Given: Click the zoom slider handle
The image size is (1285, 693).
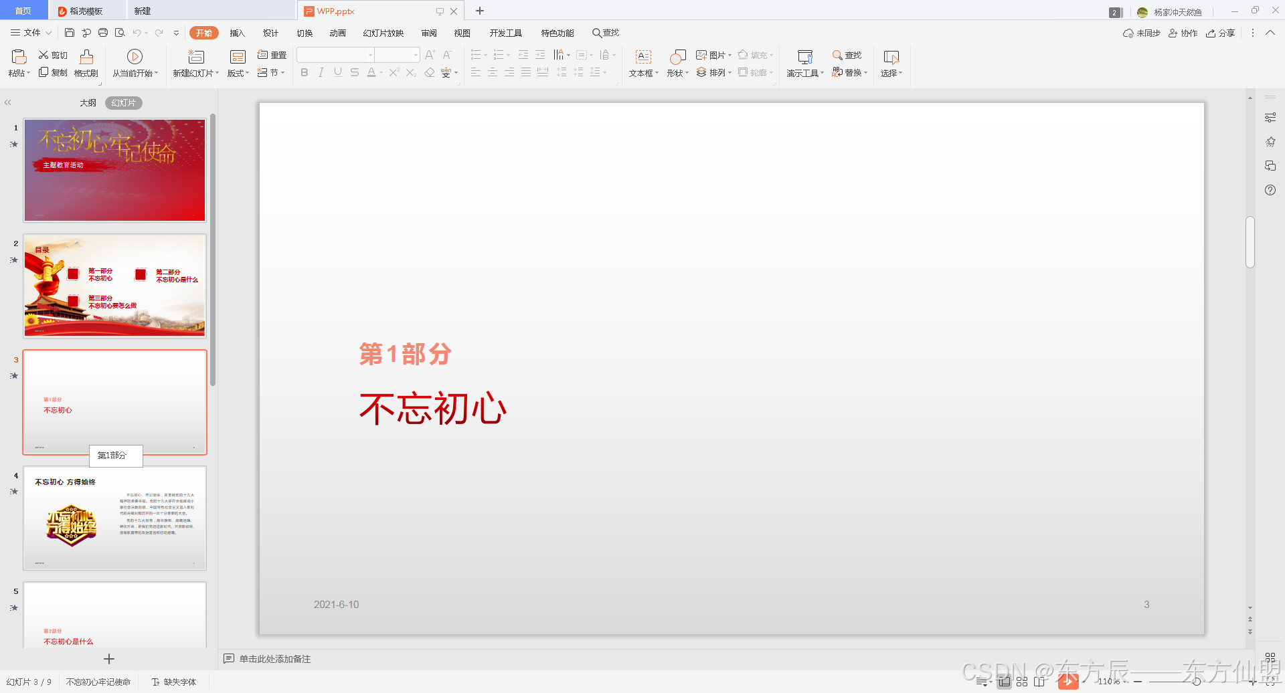Looking at the screenshot, I should click(x=1196, y=682).
